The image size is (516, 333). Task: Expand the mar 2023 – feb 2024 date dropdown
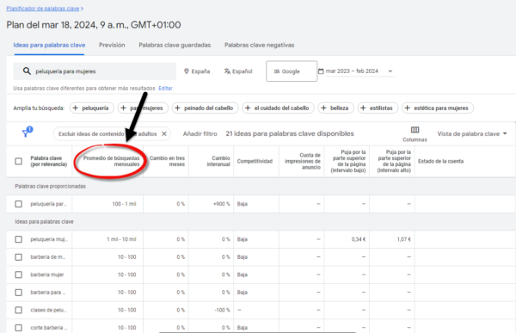click(x=390, y=71)
